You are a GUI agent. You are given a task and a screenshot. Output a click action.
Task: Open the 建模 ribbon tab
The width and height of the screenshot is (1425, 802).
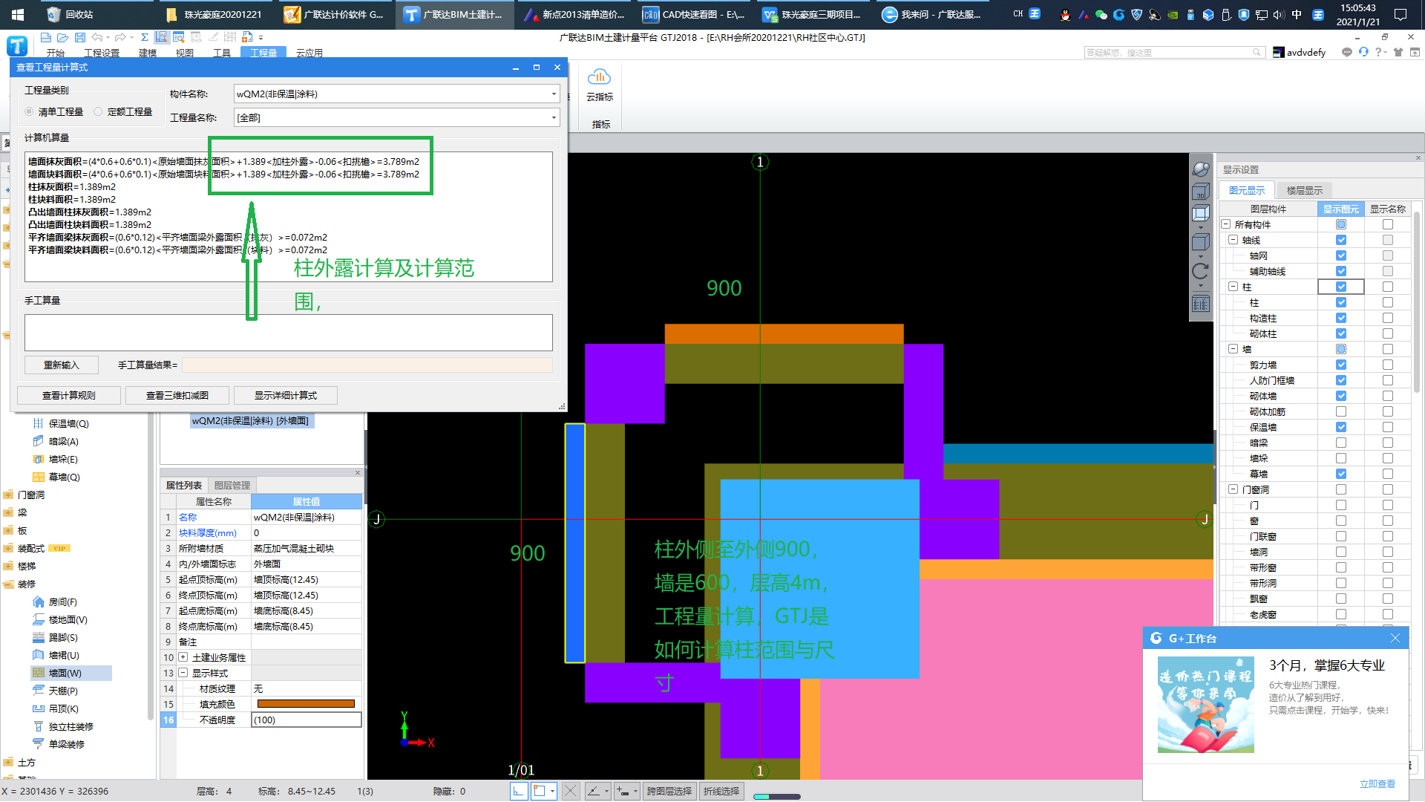148,53
